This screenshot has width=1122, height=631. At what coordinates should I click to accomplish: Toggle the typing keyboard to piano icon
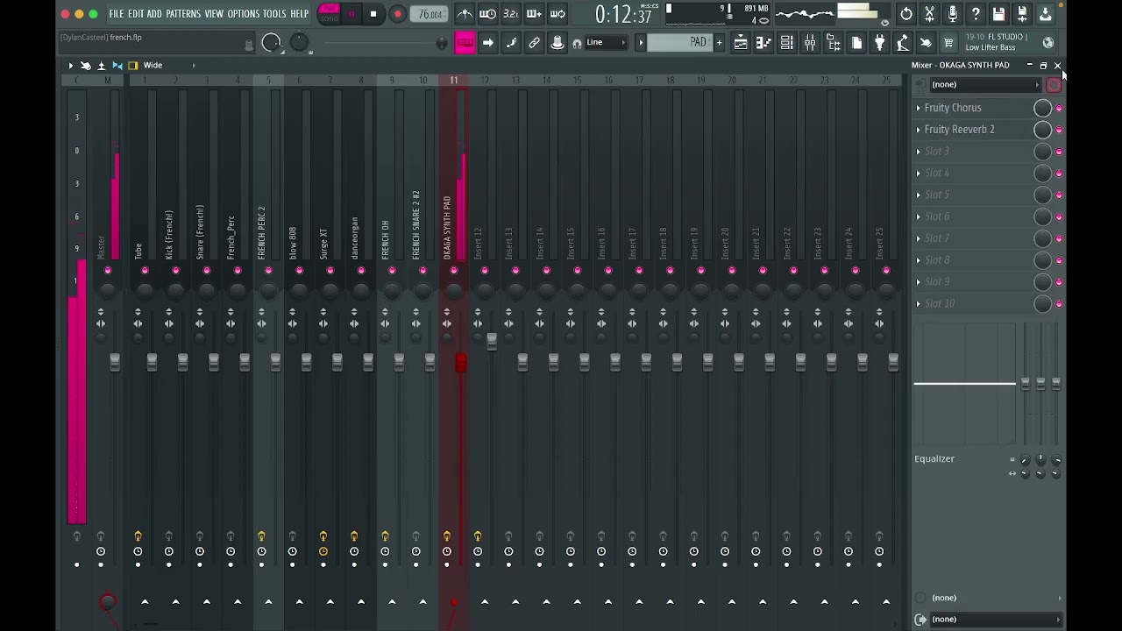(465, 42)
